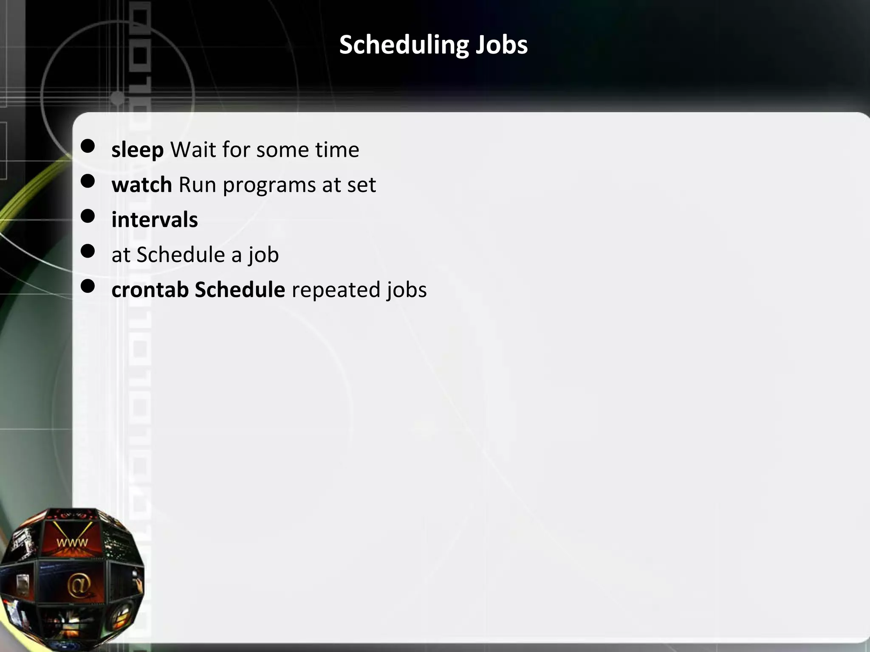Viewport: 870px width, 652px height.
Task: Click the text at Schedule a job
Action: tap(195, 255)
